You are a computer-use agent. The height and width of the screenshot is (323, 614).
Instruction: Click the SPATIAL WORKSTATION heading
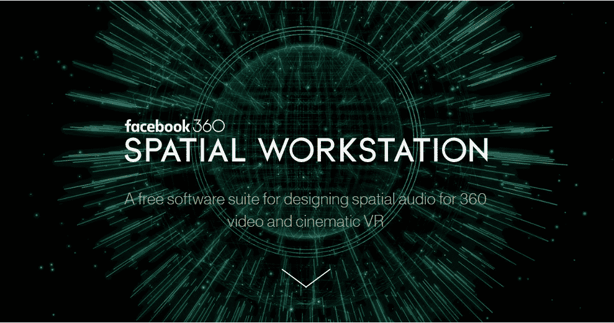(x=306, y=149)
